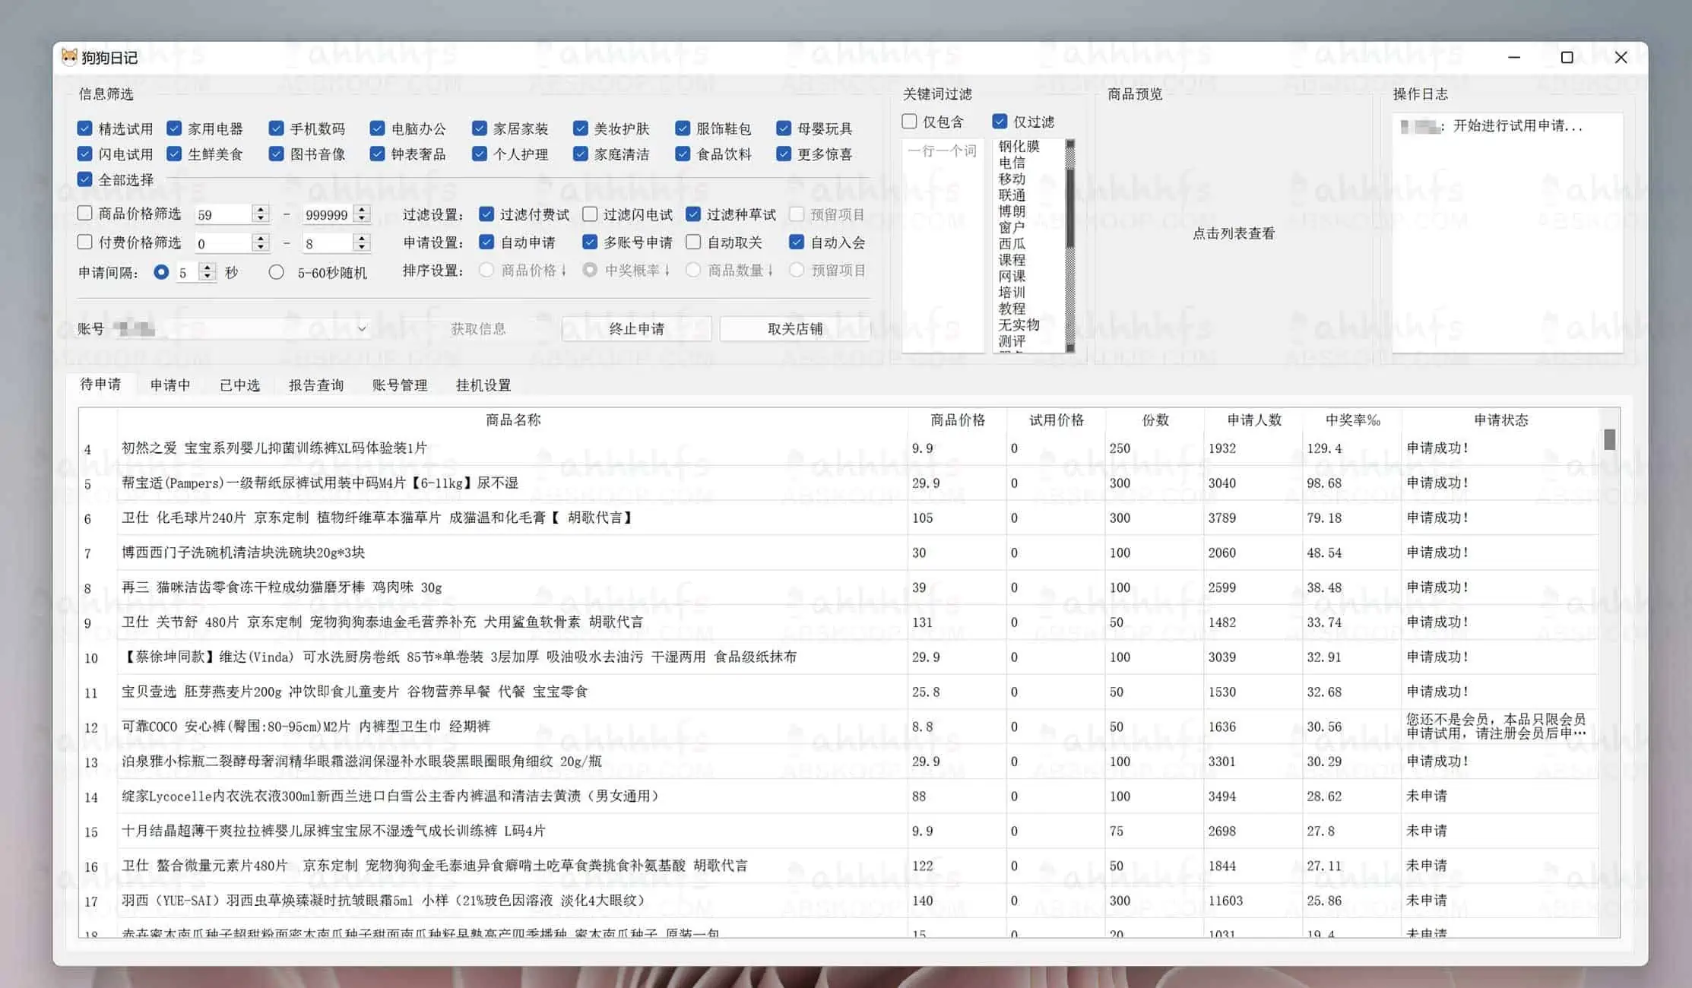Disable the 全部选择 option
This screenshot has height=988, width=1692.
point(84,179)
